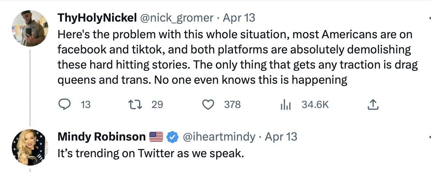Like the tweet with the heart icon

click(208, 104)
